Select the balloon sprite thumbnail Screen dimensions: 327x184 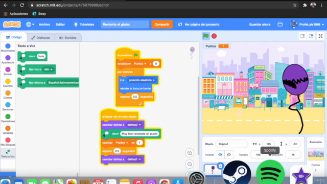click(213, 170)
